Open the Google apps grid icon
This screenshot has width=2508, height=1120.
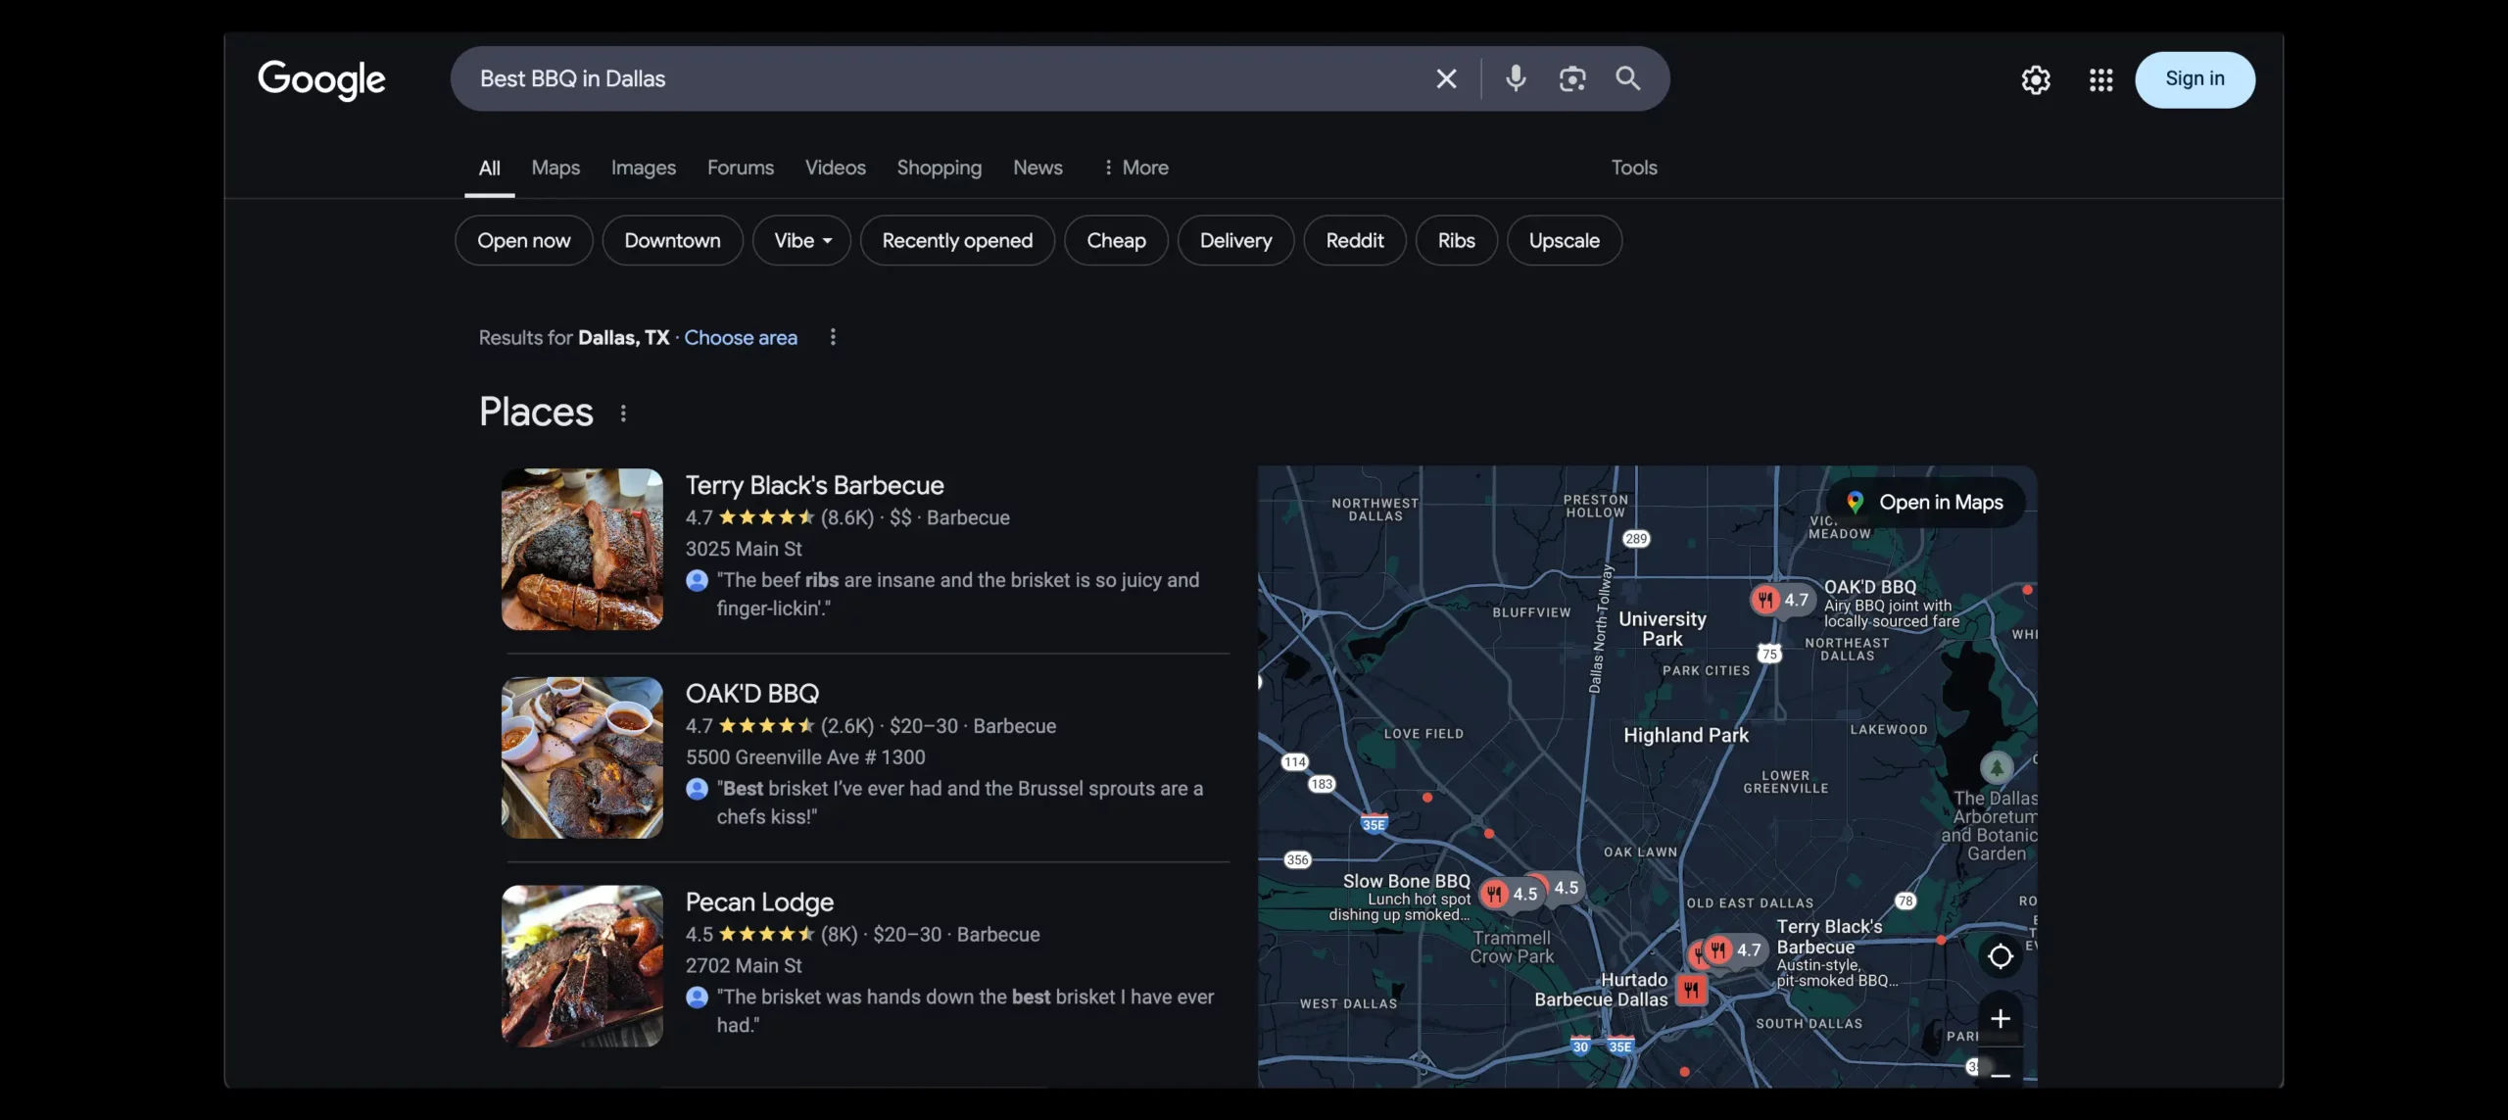[x=2100, y=79]
